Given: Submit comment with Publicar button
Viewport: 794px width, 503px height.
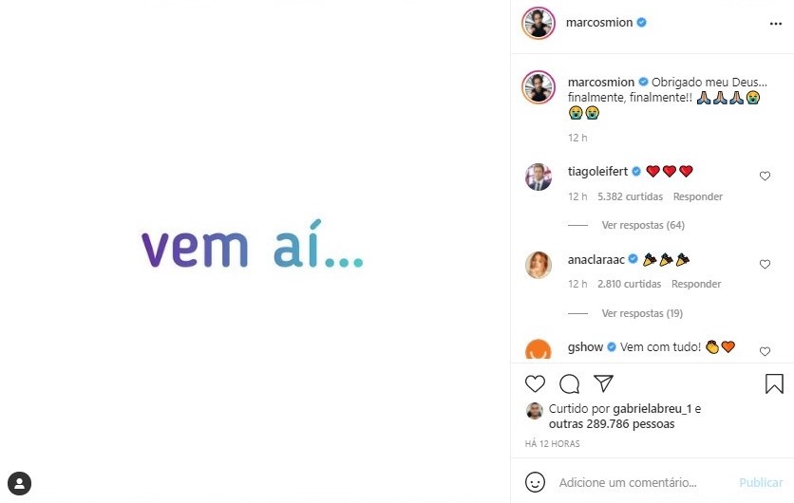Looking at the screenshot, I should coord(761,483).
